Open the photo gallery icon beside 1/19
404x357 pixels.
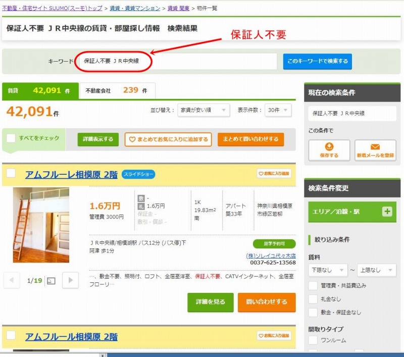point(51,281)
